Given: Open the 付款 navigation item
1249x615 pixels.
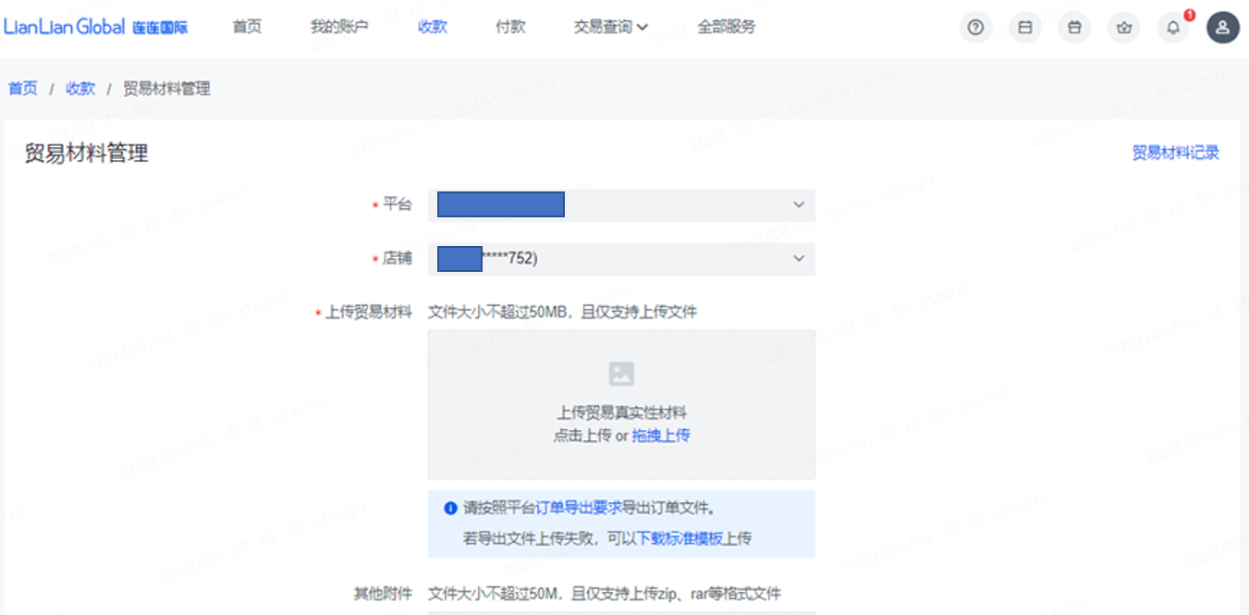Looking at the screenshot, I should click(x=510, y=27).
